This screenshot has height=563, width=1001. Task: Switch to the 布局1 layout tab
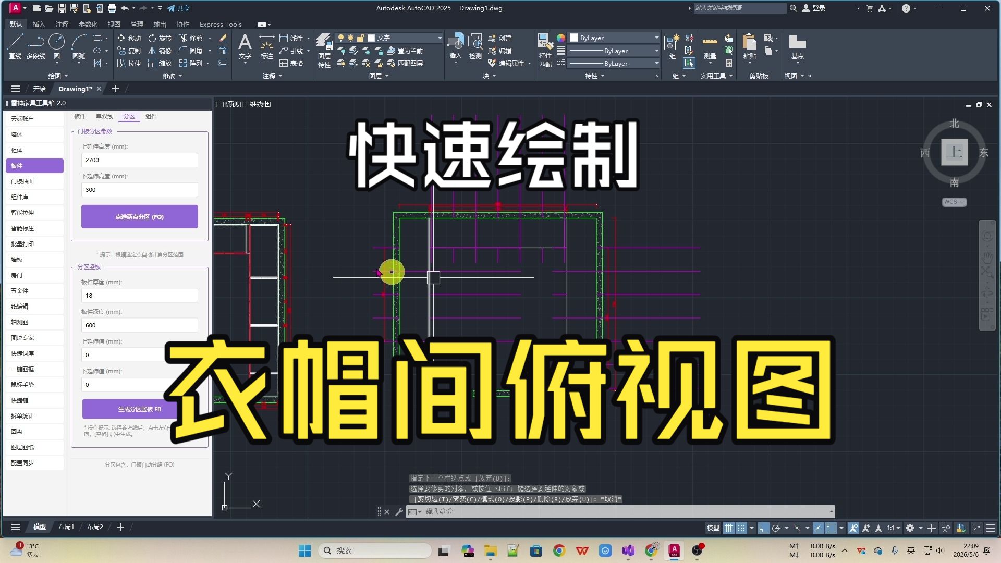[66, 527]
